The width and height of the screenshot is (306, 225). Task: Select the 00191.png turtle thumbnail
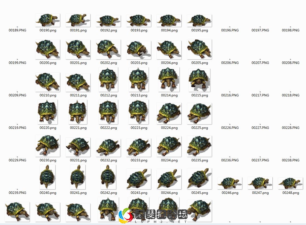(78, 20)
